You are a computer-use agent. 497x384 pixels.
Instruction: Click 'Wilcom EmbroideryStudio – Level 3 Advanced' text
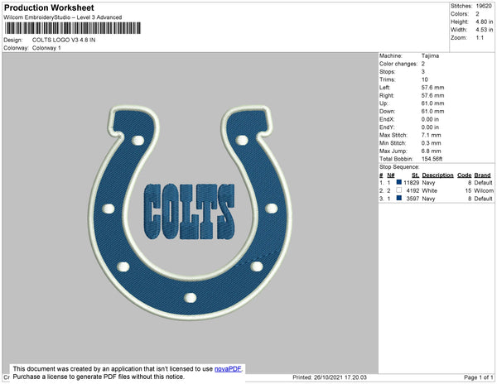tap(63, 17)
